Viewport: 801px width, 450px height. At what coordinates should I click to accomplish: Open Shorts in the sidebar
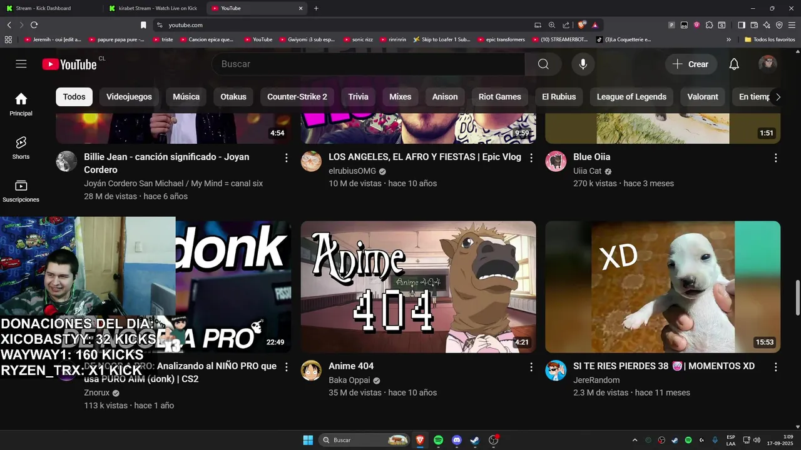tap(21, 148)
